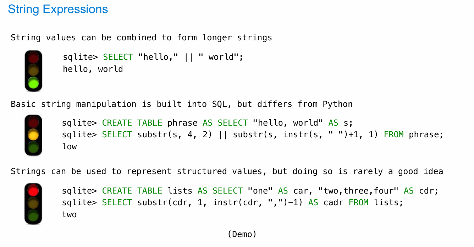
Task: Click the sentence about strings representing structured values
Action: click(x=227, y=172)
